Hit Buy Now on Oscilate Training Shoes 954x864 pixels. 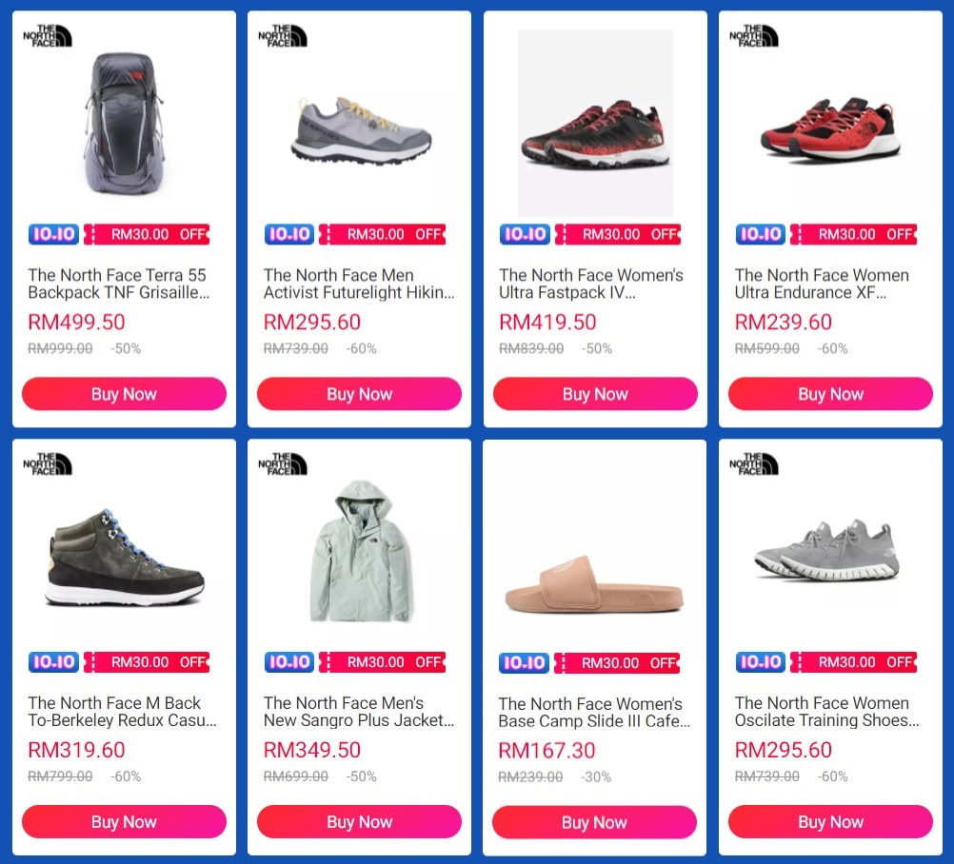point(830,822)
